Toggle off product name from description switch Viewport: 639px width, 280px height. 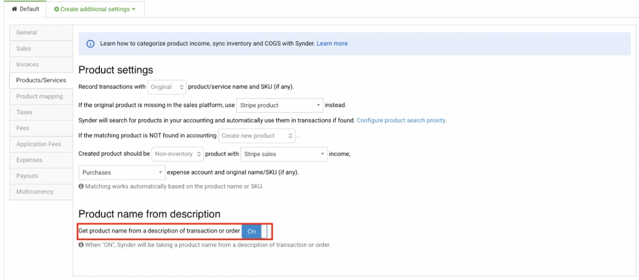point(254,231)
